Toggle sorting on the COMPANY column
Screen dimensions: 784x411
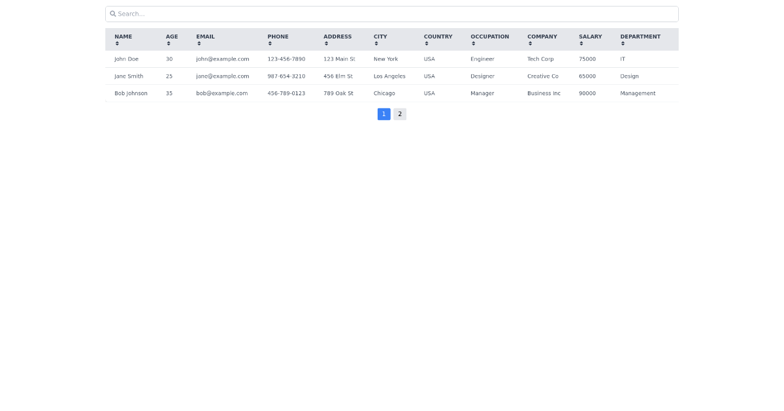[x=529, y=43]
